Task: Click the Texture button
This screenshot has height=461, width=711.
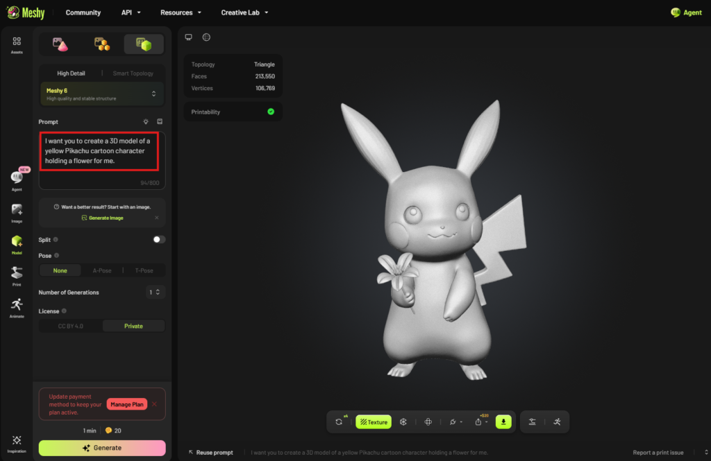Action: 374,421
